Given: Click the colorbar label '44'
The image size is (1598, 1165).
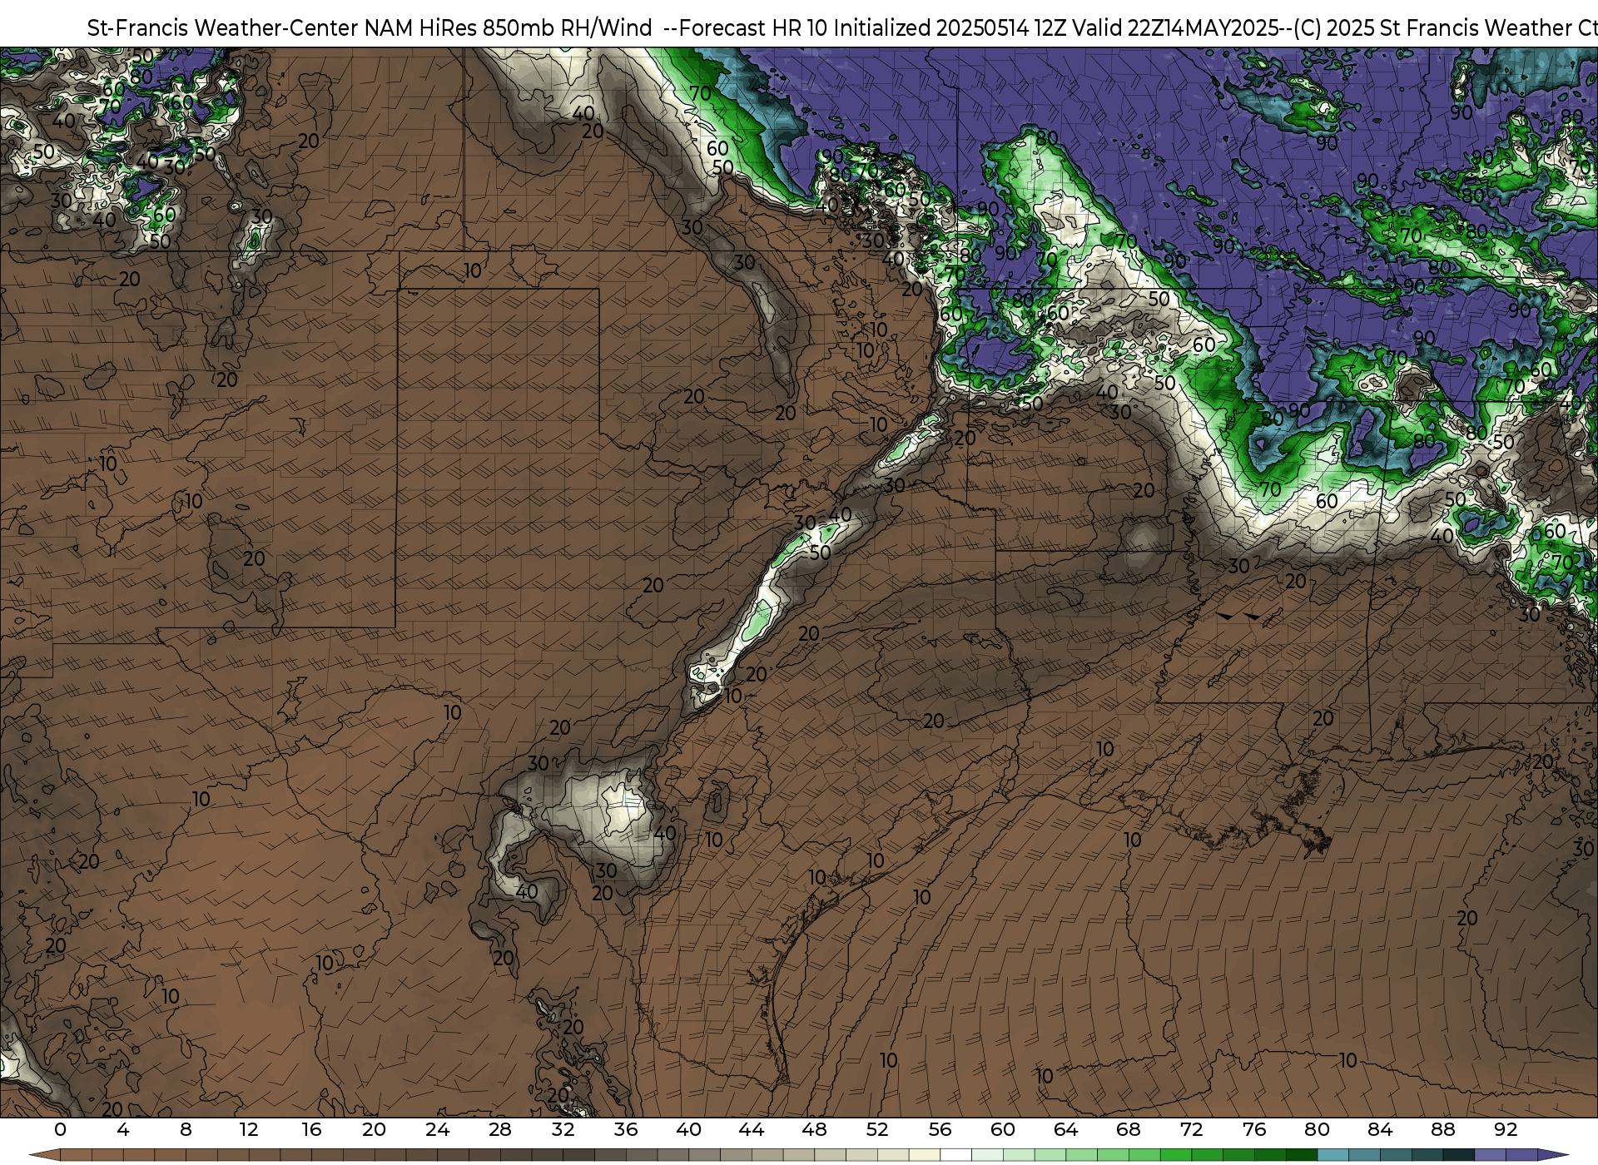Looking at the screenshot, I should [x=751, y=1129].
